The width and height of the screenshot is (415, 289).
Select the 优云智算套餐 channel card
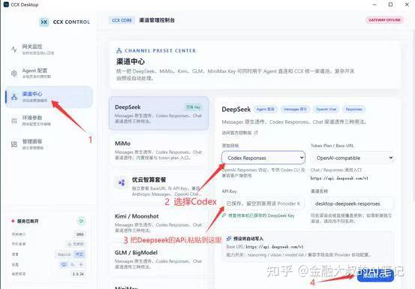coord(158,187)
